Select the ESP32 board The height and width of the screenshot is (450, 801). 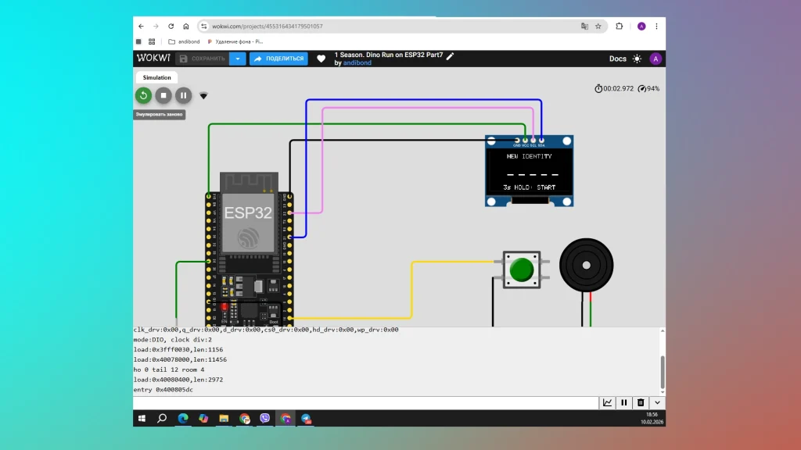point(249,249)
